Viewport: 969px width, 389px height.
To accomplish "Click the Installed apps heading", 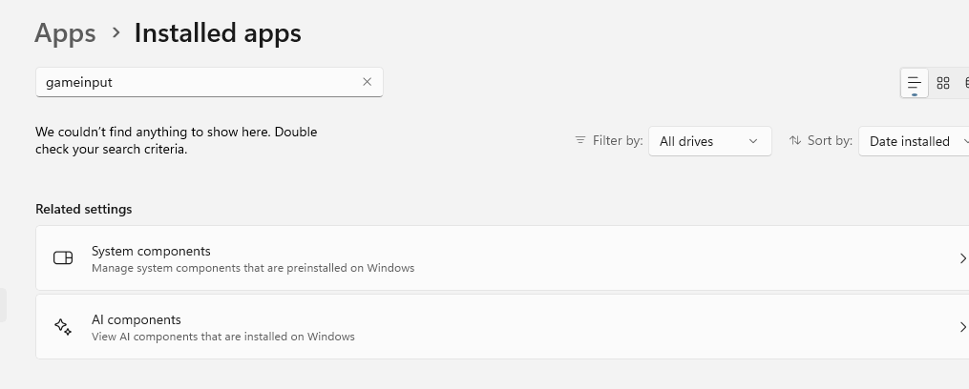I will 218,32.
